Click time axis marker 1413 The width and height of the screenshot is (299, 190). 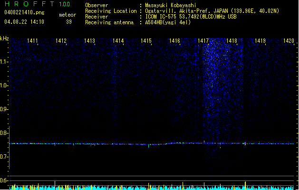click(89, 41)
